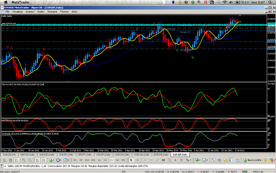Open the Strategy Tester icon
The image size is (276, 173).
(238, 160)
